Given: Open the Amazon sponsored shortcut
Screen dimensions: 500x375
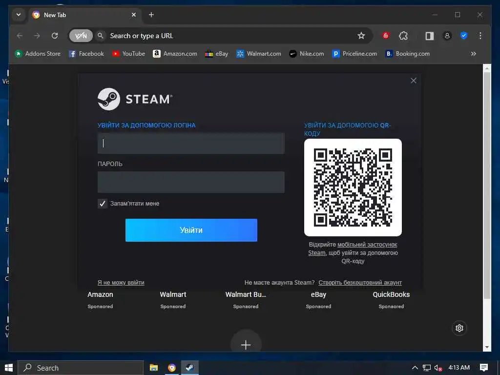Looking at the screenshot, I should [x=100, y=299].
